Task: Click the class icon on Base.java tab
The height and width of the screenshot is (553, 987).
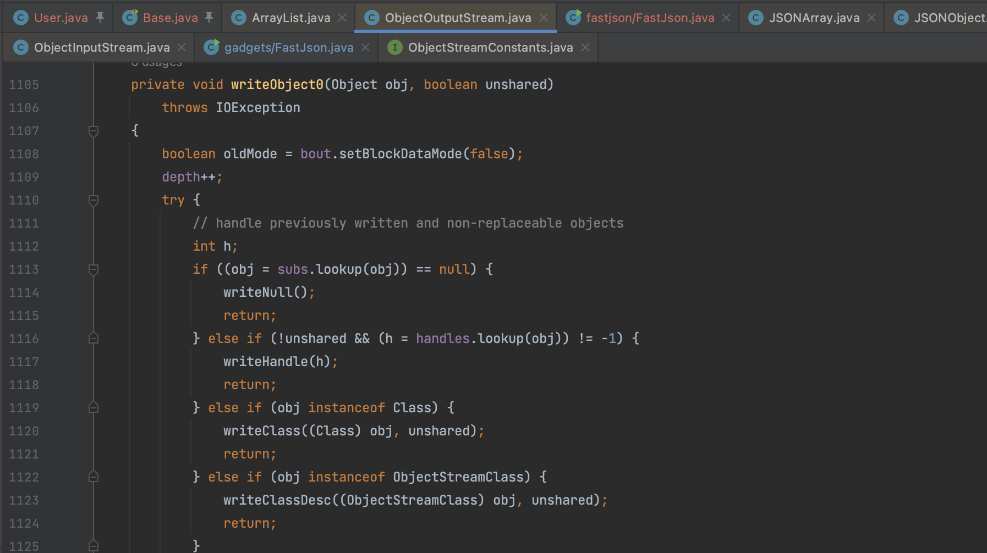Action: coord(130,18)
